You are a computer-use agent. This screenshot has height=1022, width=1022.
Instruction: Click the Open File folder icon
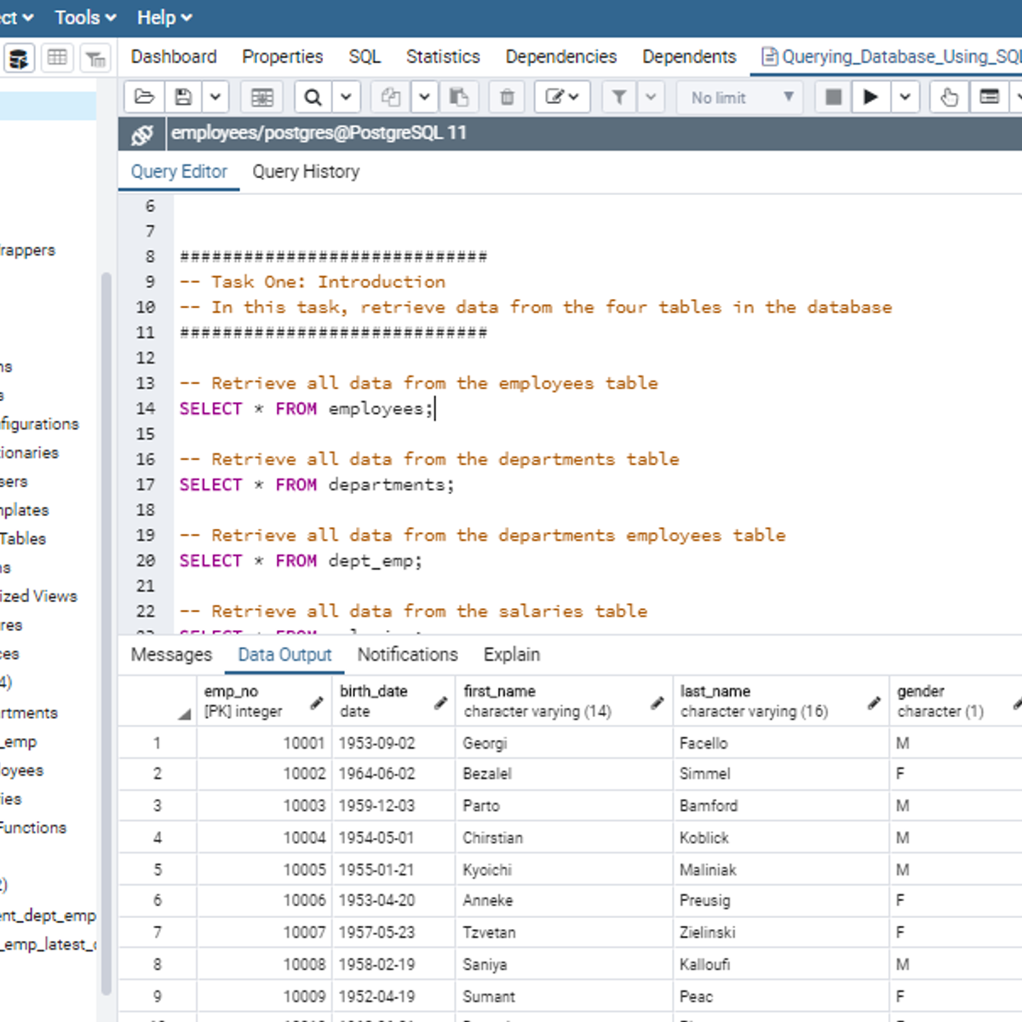click(x=144, y=97)
